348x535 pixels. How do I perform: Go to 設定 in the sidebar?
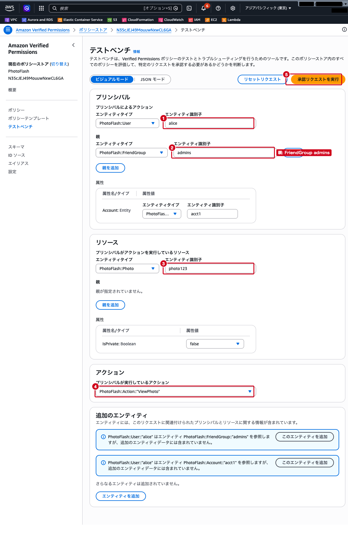[12, 171]
